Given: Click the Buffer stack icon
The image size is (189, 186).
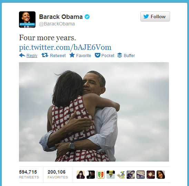Looking at the screenshot, I should tap(120, 55).
